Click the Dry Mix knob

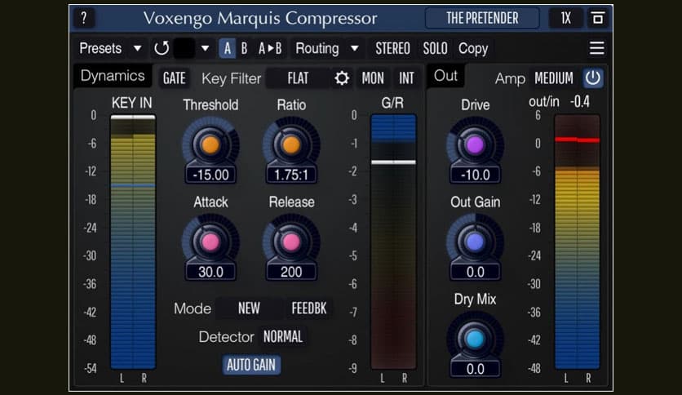click(x=475, y=339)
